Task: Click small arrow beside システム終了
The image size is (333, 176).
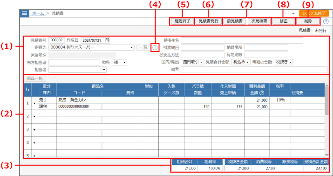Action: (x=293, y=13)
